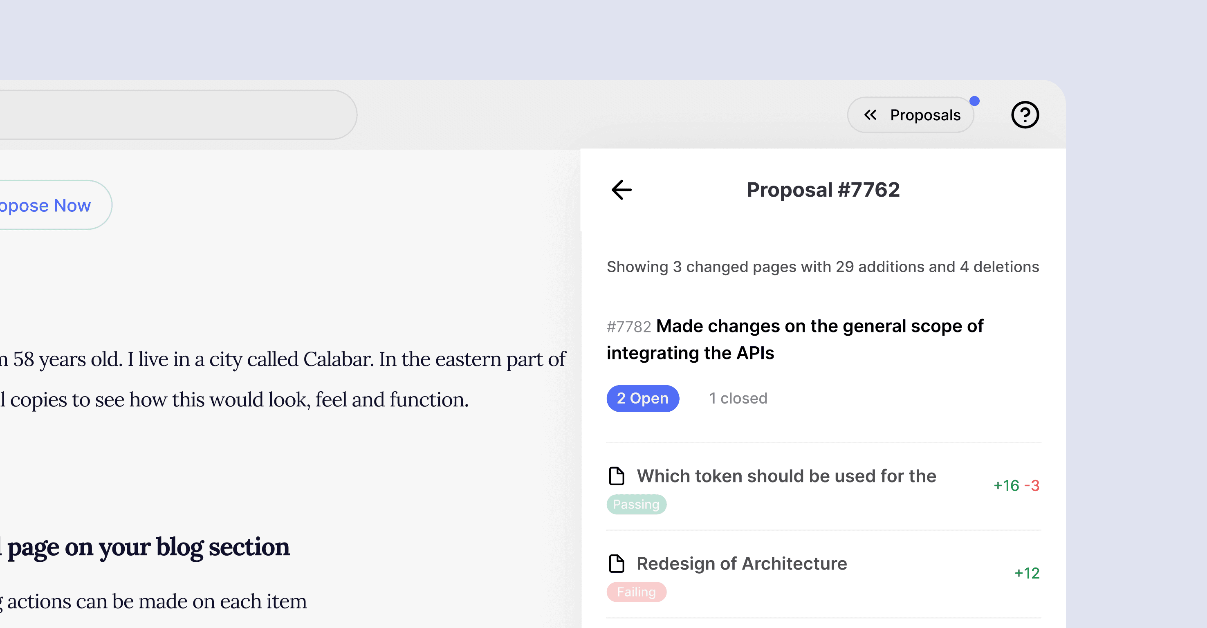Viewport: 1207px width, 628px height.
Task: Click the double chevron on Proposals button
Action: point(870,115)
